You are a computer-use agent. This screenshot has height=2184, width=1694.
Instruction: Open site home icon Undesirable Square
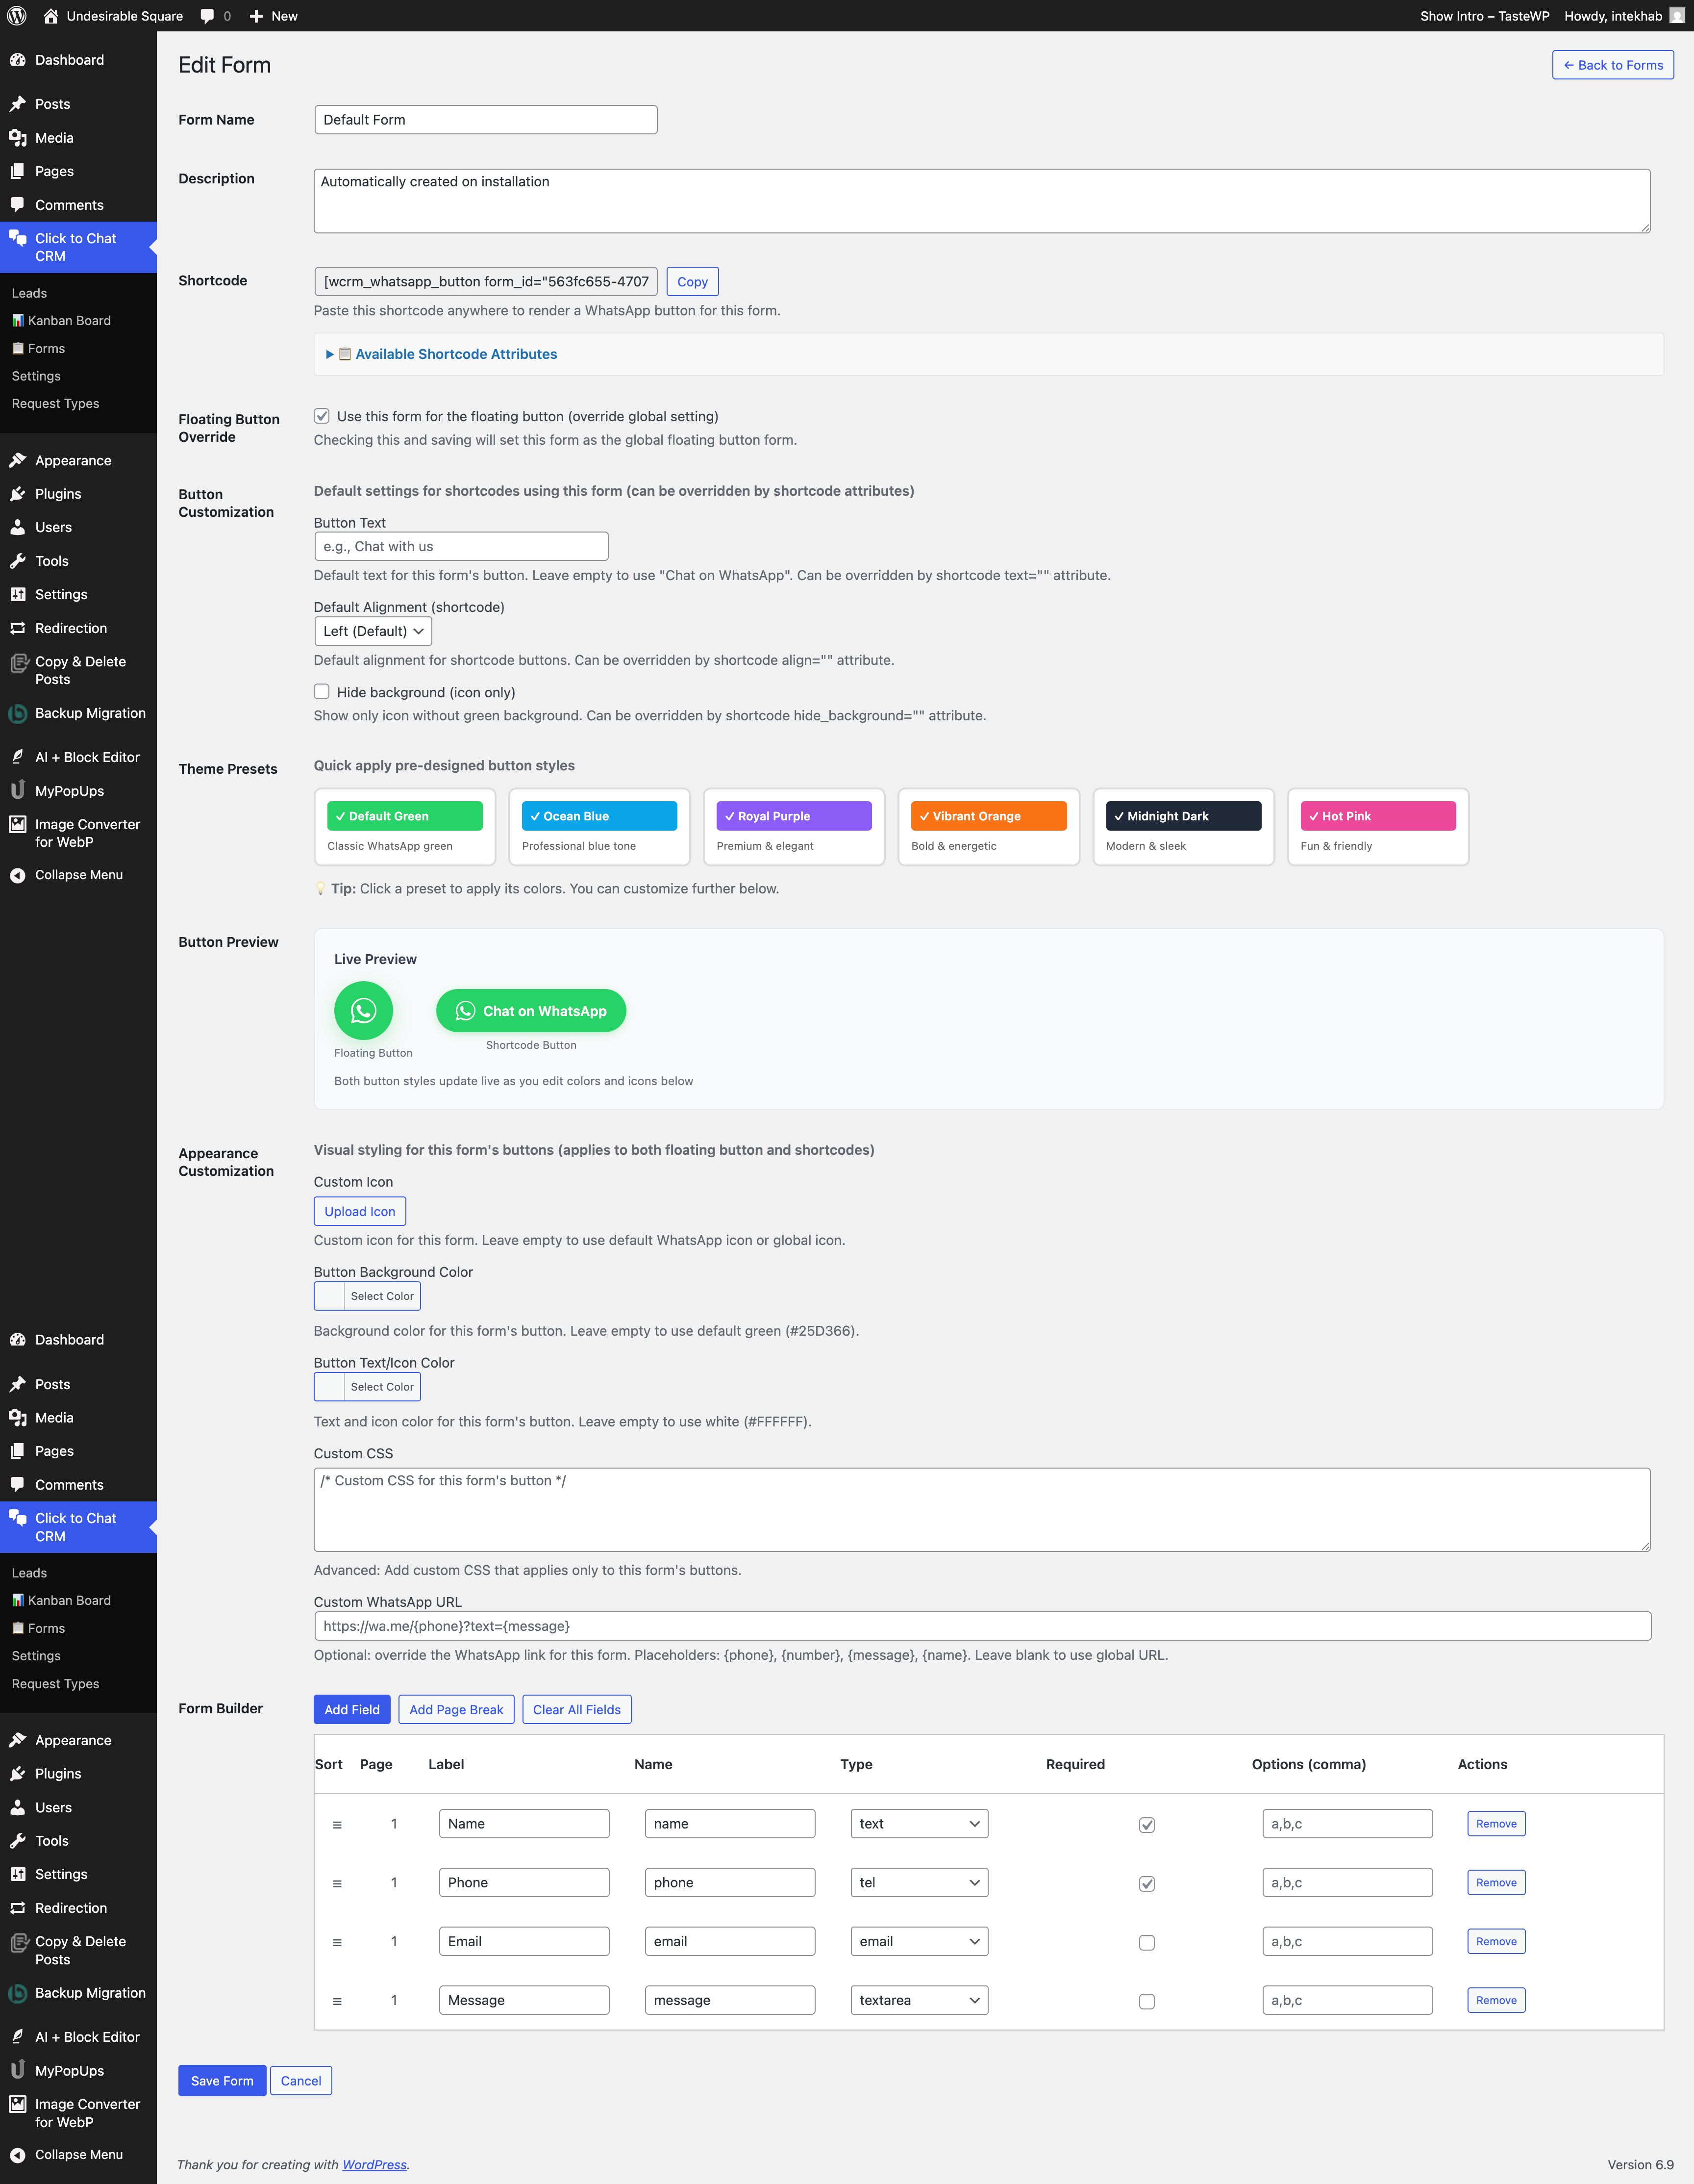(x=51, y=16)
